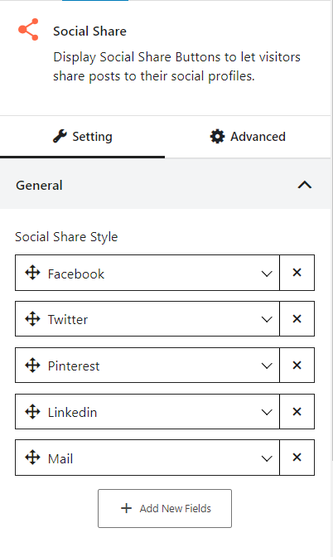Screen dimensions: 333x557
Task: Click the move handle icon for Mail
Action: [32, 458]
